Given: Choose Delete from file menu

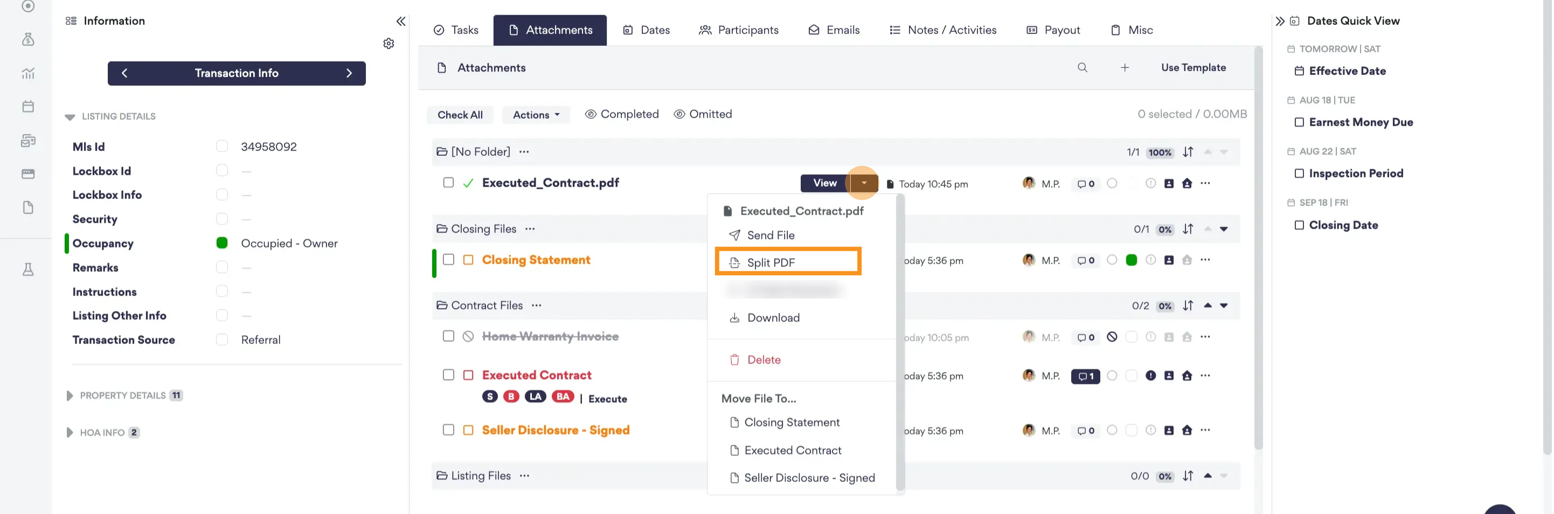Looking at the screenshot, I should pos(755,359).
